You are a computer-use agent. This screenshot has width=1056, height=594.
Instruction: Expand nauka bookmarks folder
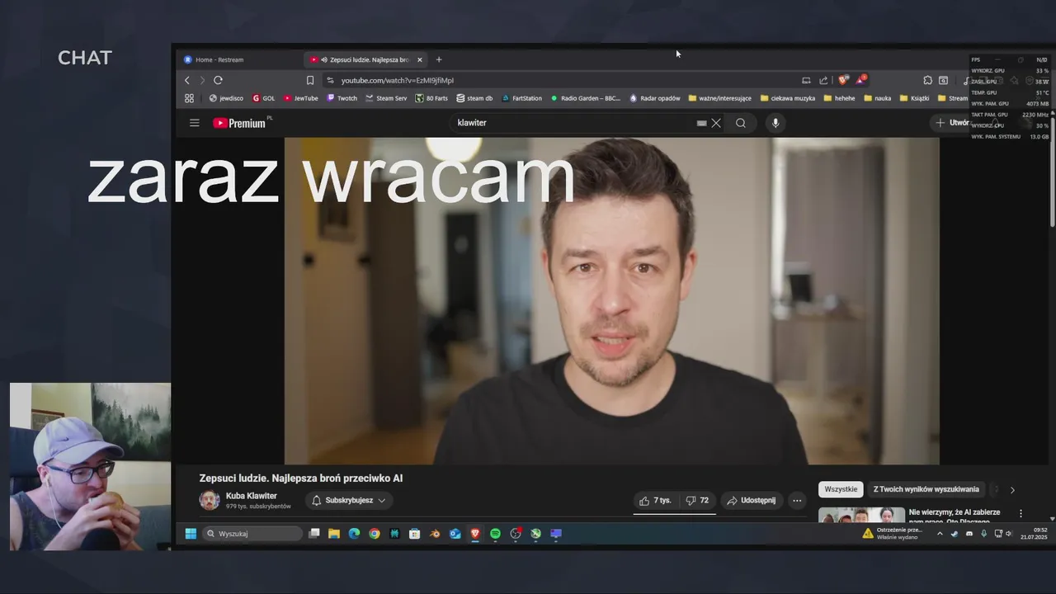877,98
